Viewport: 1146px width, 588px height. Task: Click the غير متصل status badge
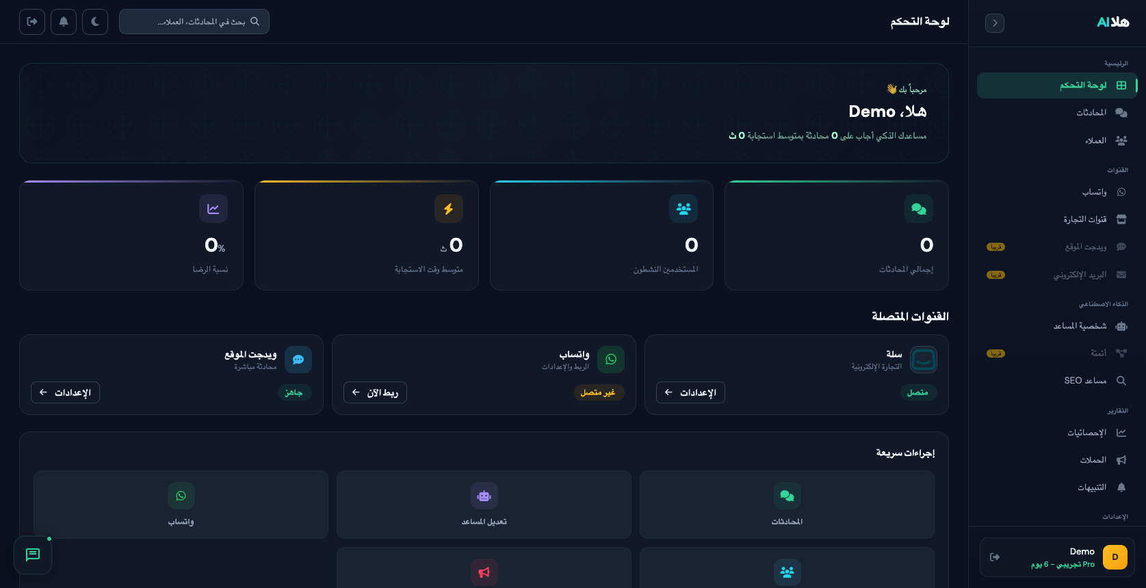tap(598, 392)
